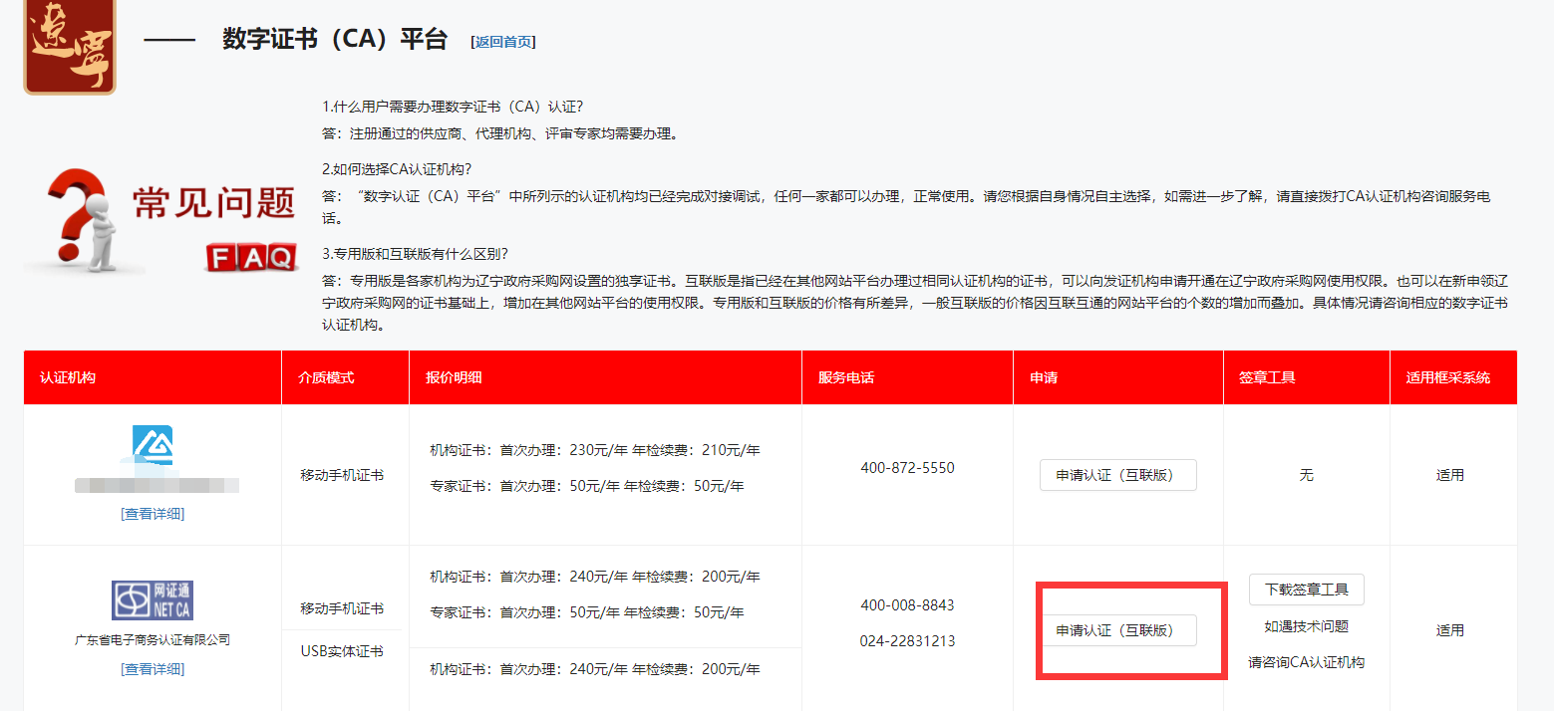
Task: Open 查看详细 under 广东省电子商务认证有限公司
Action: [x=153, y=669]
